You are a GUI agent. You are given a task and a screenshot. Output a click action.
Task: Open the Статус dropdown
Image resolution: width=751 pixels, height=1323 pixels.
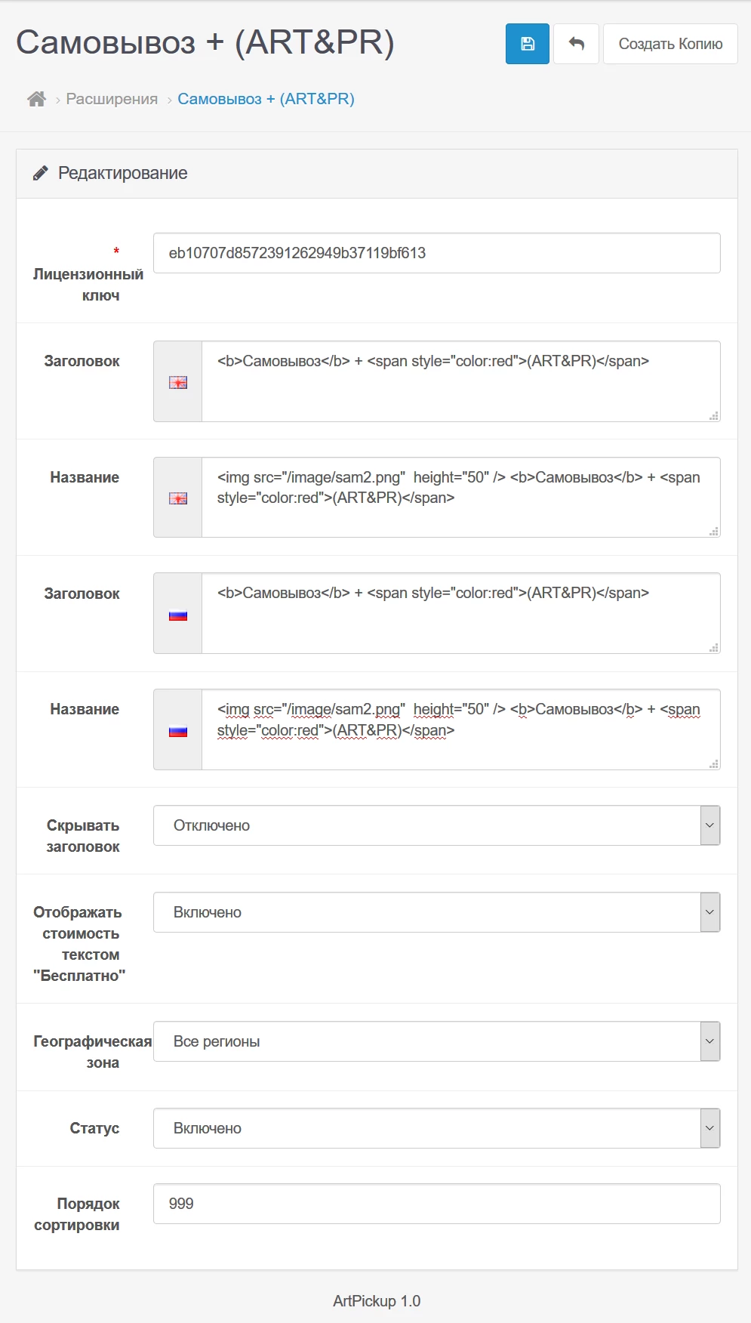[x=437, y=1128]
